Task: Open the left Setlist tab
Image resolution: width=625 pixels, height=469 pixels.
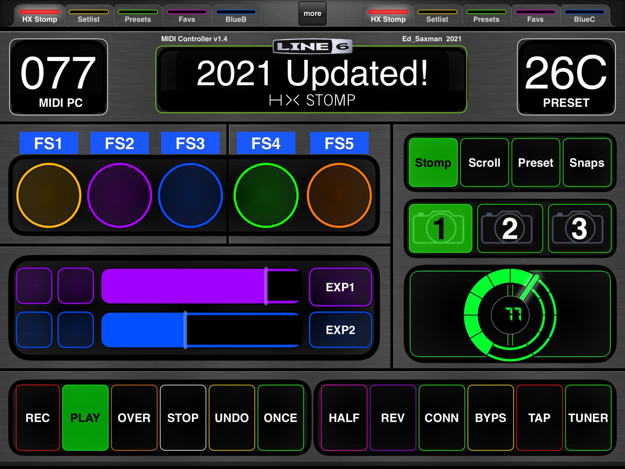Action: [x=89, y=16]
